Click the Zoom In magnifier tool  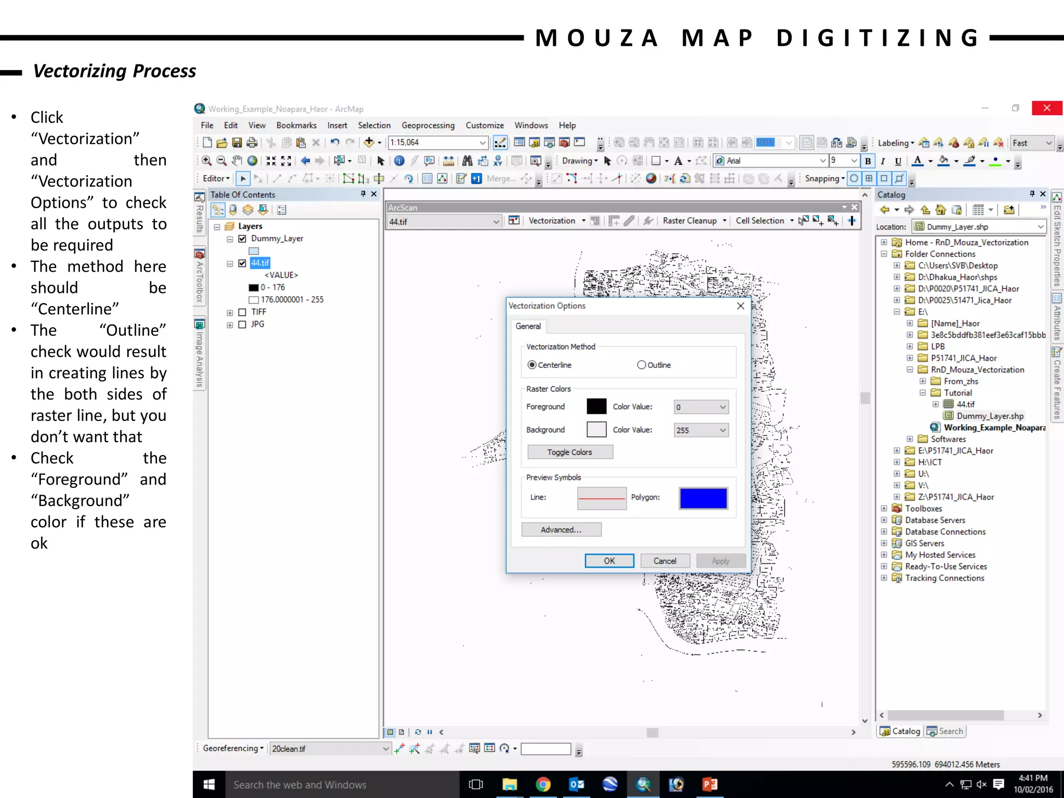206,161
